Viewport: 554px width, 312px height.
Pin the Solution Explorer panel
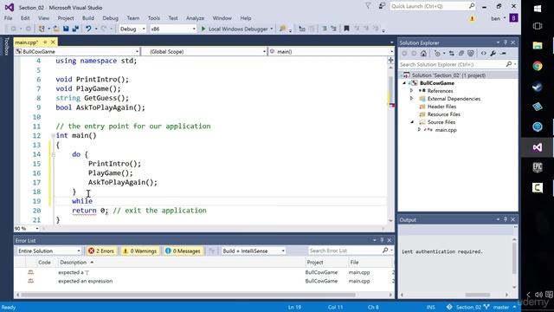pos(506,42)
